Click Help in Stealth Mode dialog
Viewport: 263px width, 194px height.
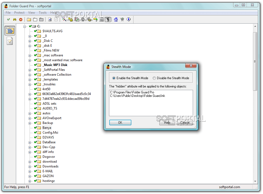pyautogui.click(x=167, y=123)
